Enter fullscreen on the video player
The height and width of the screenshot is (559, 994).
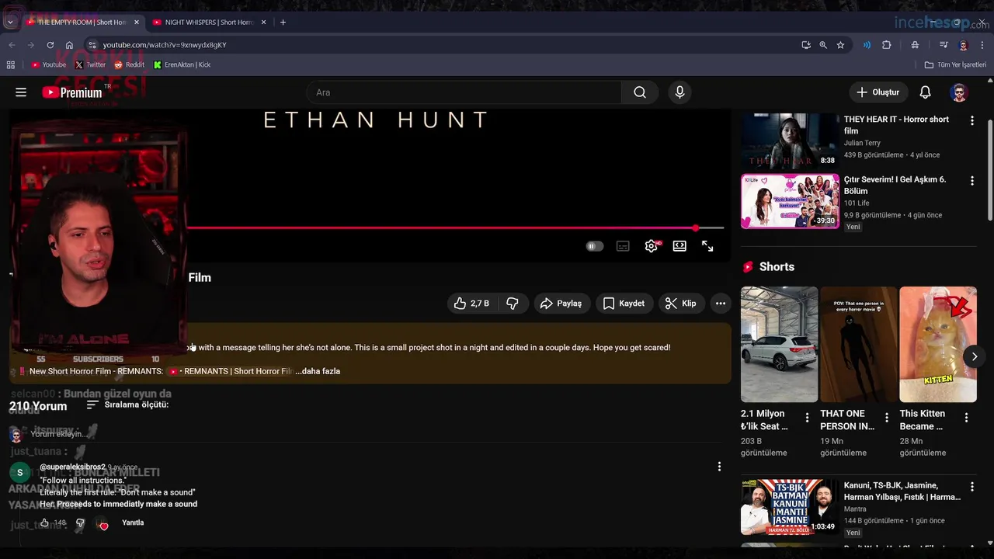[707, 246]
